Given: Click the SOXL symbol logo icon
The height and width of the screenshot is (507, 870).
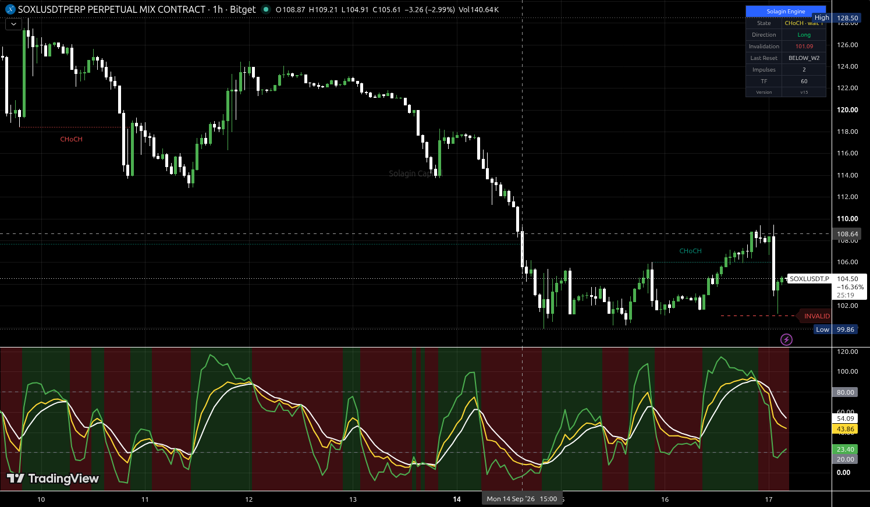Looking at the screenshot, I should pos(10,10).
